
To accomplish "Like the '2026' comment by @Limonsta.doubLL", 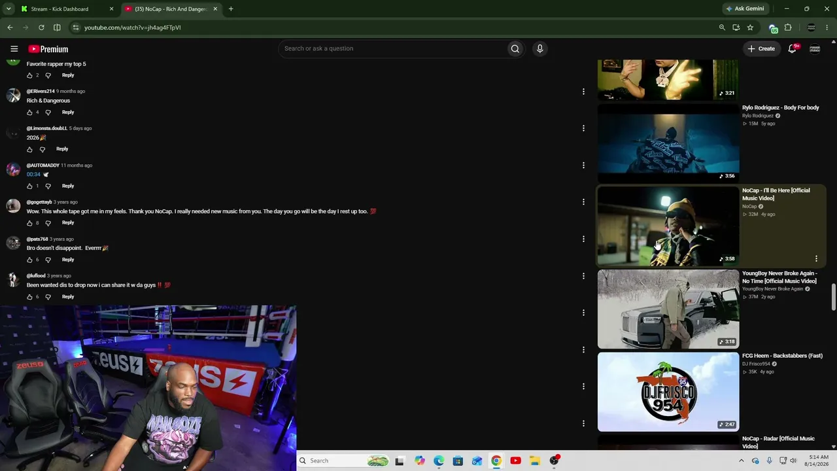I will click(x=29, y=149).
